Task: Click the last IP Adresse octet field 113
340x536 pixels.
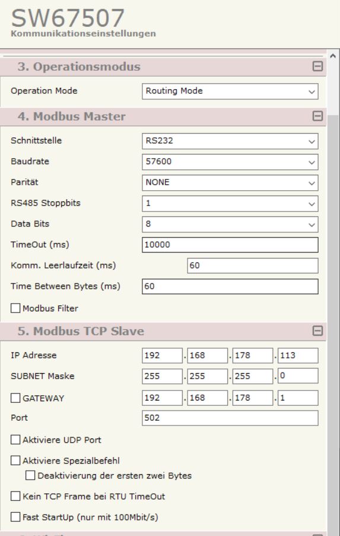Action: pyautogui.click(x=298, y=355)
